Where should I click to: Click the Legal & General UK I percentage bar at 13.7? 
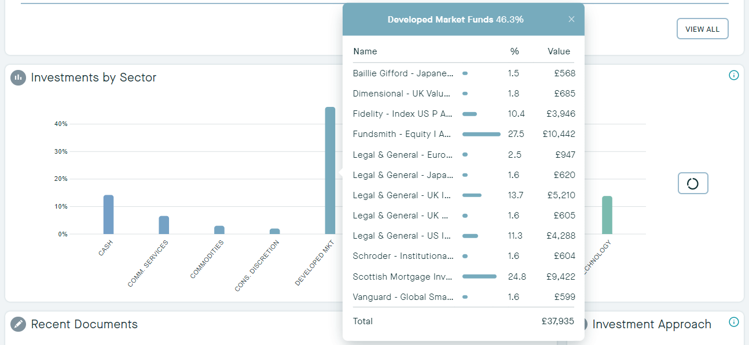[472, 195]
